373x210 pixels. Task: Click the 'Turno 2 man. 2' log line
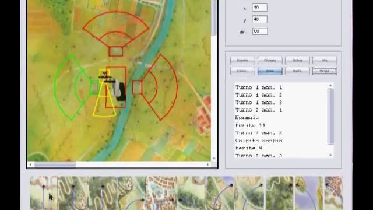(259, 133)
